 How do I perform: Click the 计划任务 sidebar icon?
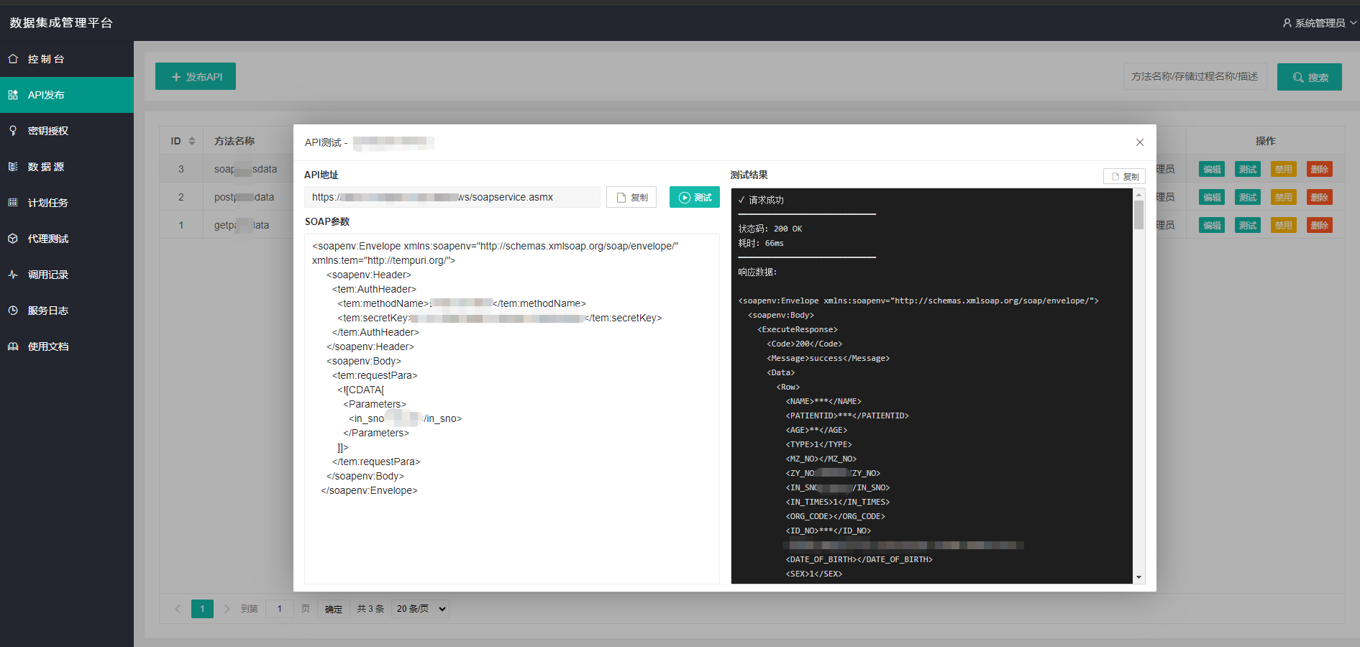pyautogui.click(x=13, y=203)
